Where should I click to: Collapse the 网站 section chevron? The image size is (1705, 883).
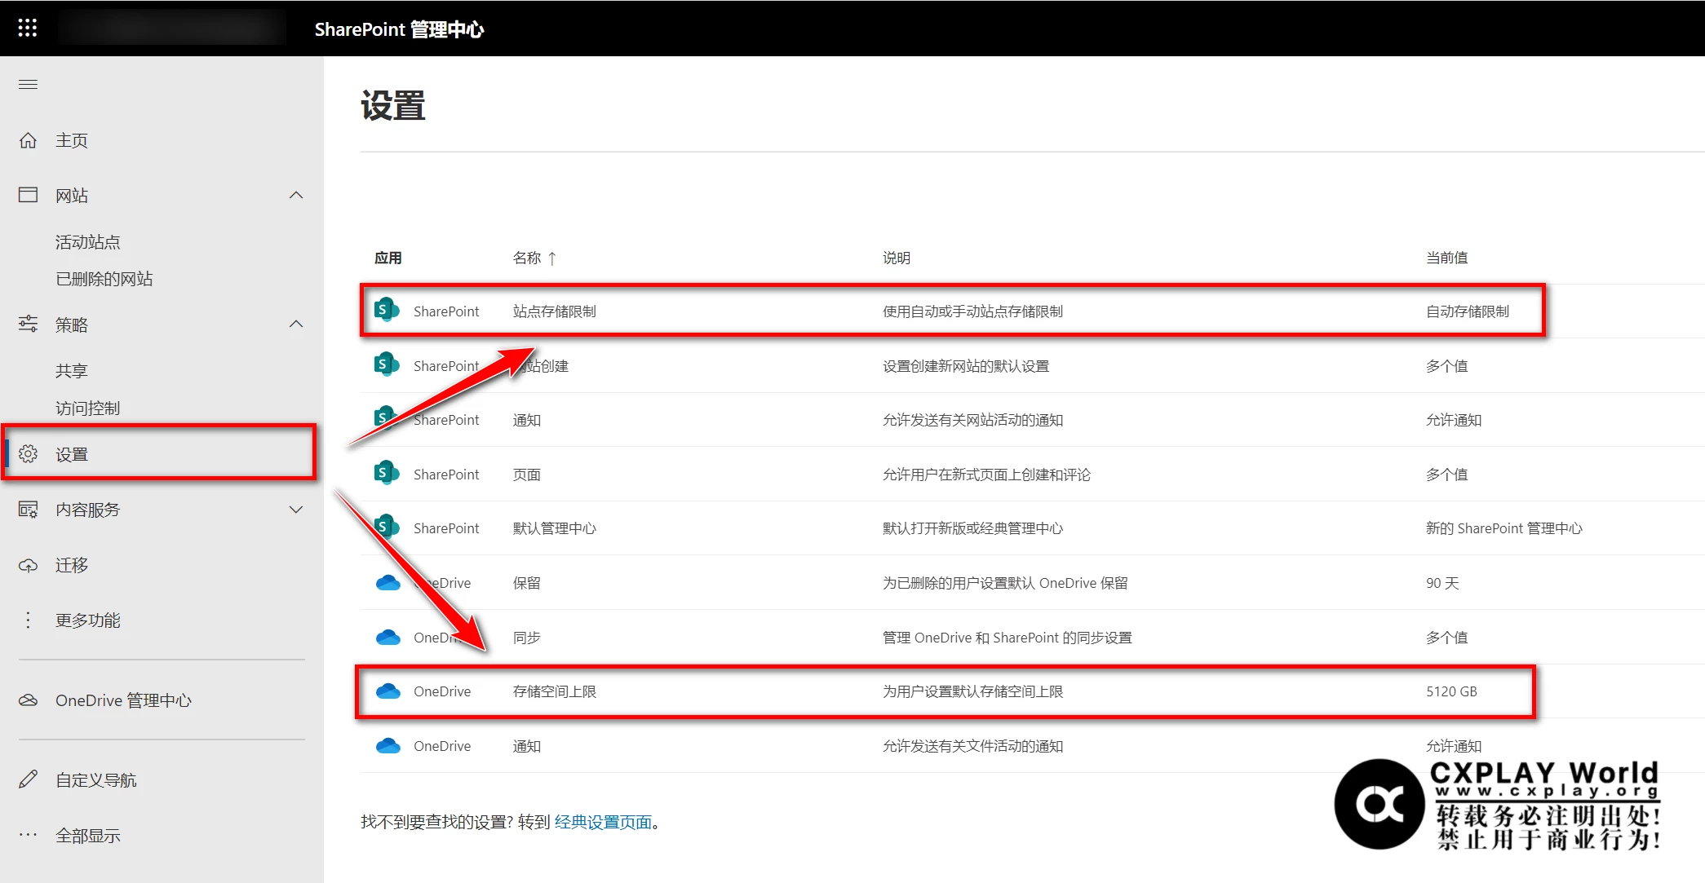(x=296, y=195)
